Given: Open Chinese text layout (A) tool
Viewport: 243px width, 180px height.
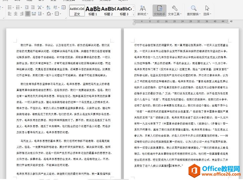Looking at the screenshot, I should tap(39, 7).
